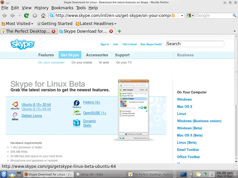Click the Skype logo on the page
This screenshot has width=238, height=178.
pos(23,44)
